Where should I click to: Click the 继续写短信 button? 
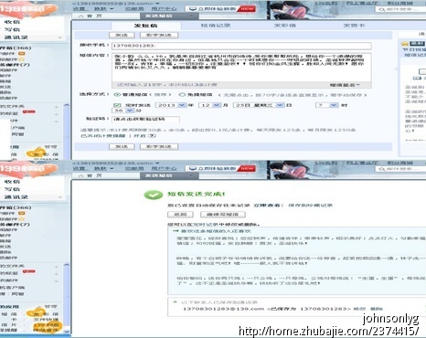click(x=223, y=215)
